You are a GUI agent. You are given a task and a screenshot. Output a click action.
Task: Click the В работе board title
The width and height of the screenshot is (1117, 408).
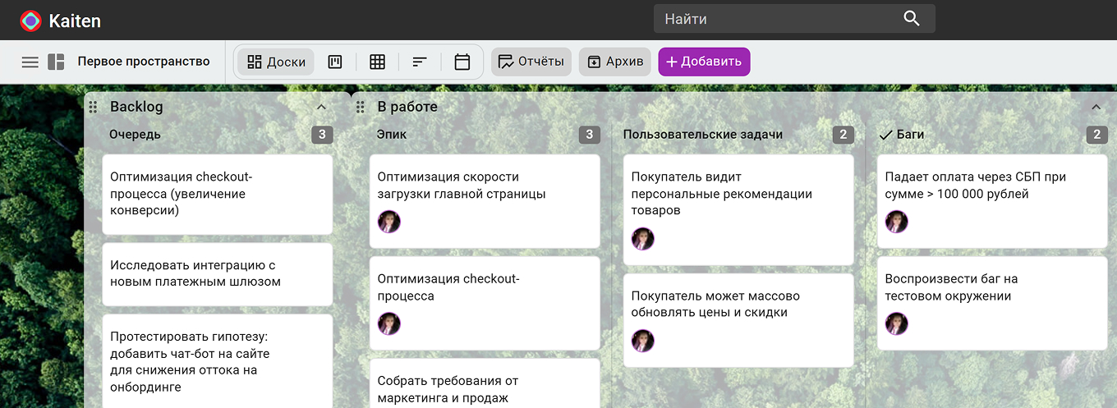pos(407,107)
